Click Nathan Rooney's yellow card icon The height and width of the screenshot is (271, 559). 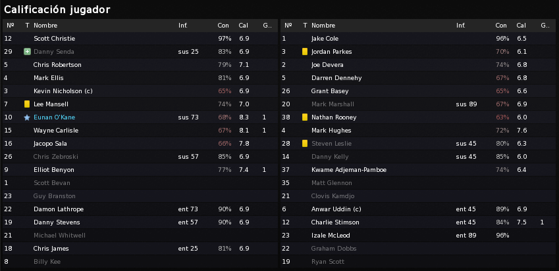(305, 117)
